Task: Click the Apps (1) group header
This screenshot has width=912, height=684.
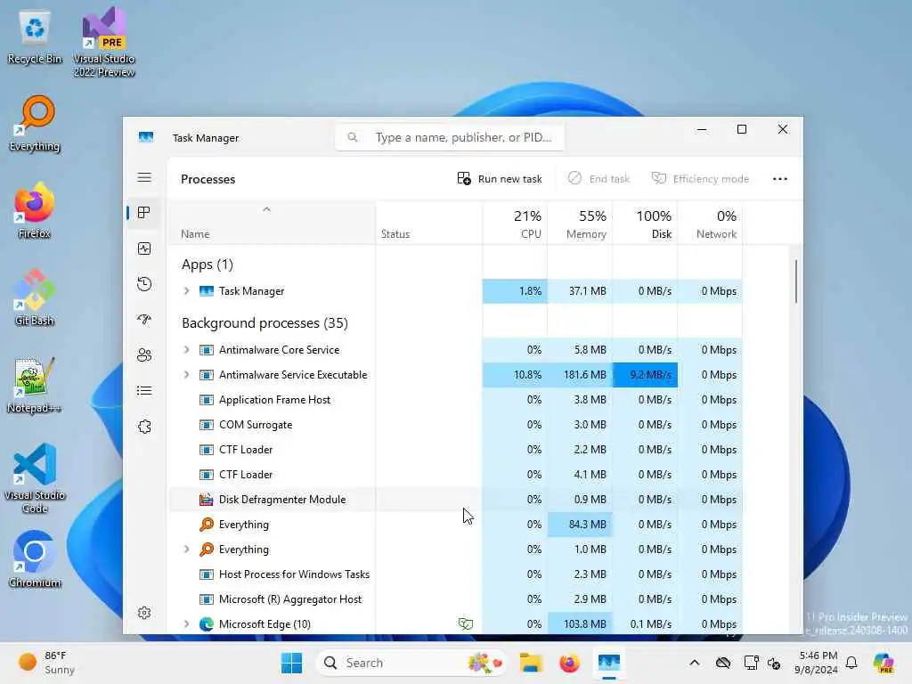Action: tap(207, 264)
